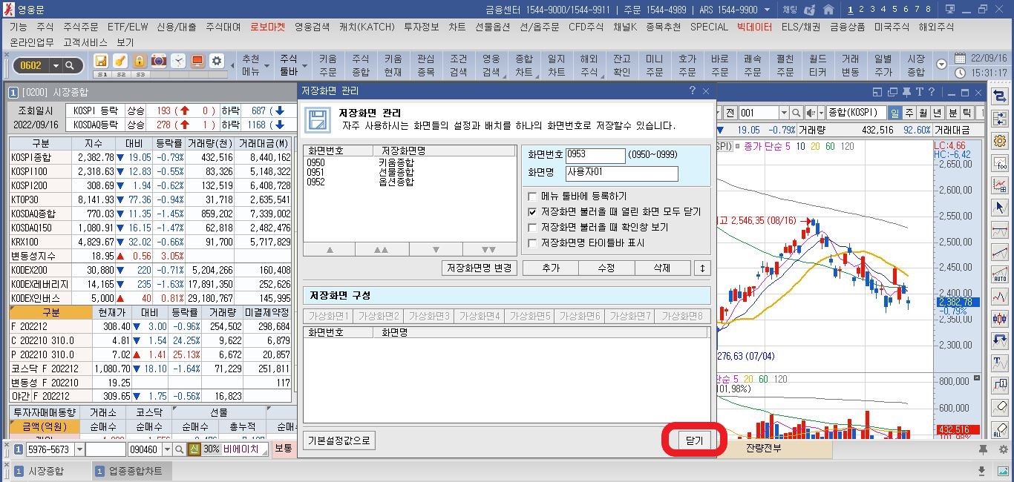Click the clock icon in toolbar
Screen dimensions: 1014x482
[x=178, y=61]
